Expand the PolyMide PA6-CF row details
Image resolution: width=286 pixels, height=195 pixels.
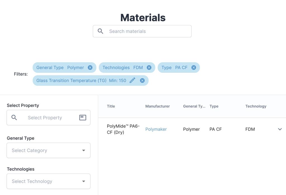280,129
